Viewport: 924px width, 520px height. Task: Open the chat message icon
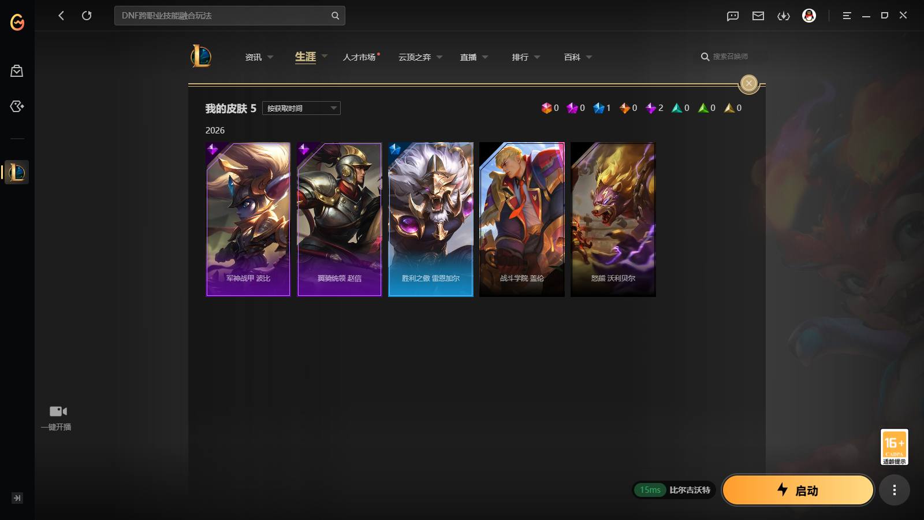[x=733, y=16]
